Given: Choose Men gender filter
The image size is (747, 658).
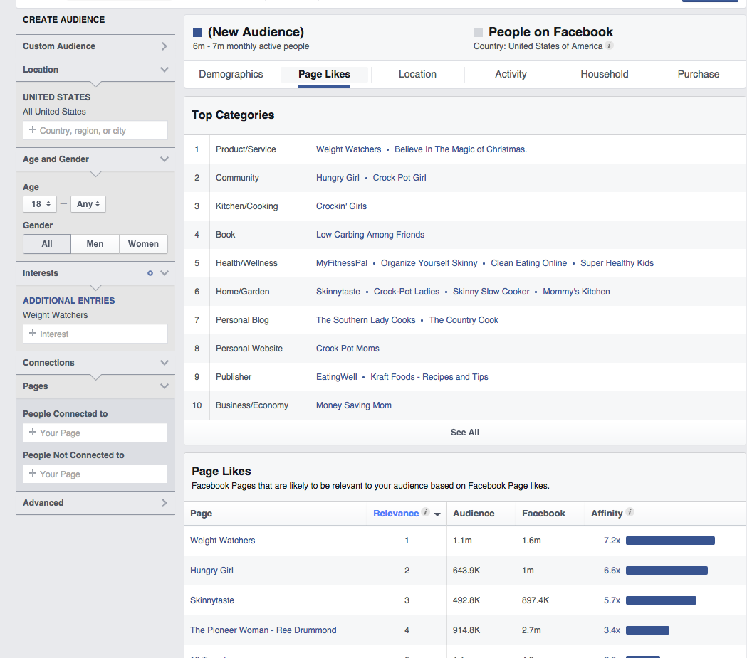Looking at the screenshot, I should (x=95, y=244).
